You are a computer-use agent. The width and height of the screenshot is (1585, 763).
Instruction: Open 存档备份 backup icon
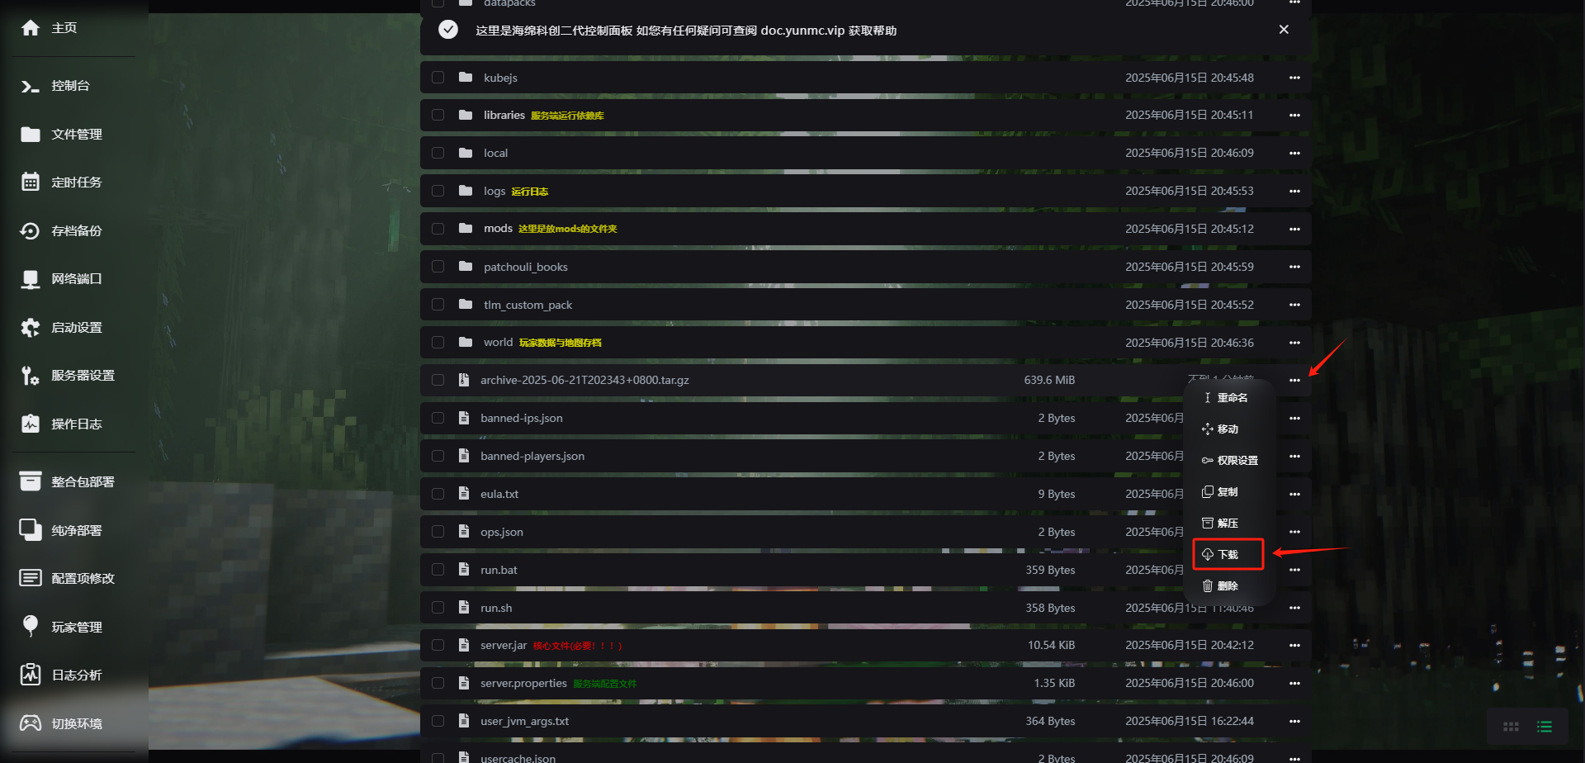tap(31, 231)
